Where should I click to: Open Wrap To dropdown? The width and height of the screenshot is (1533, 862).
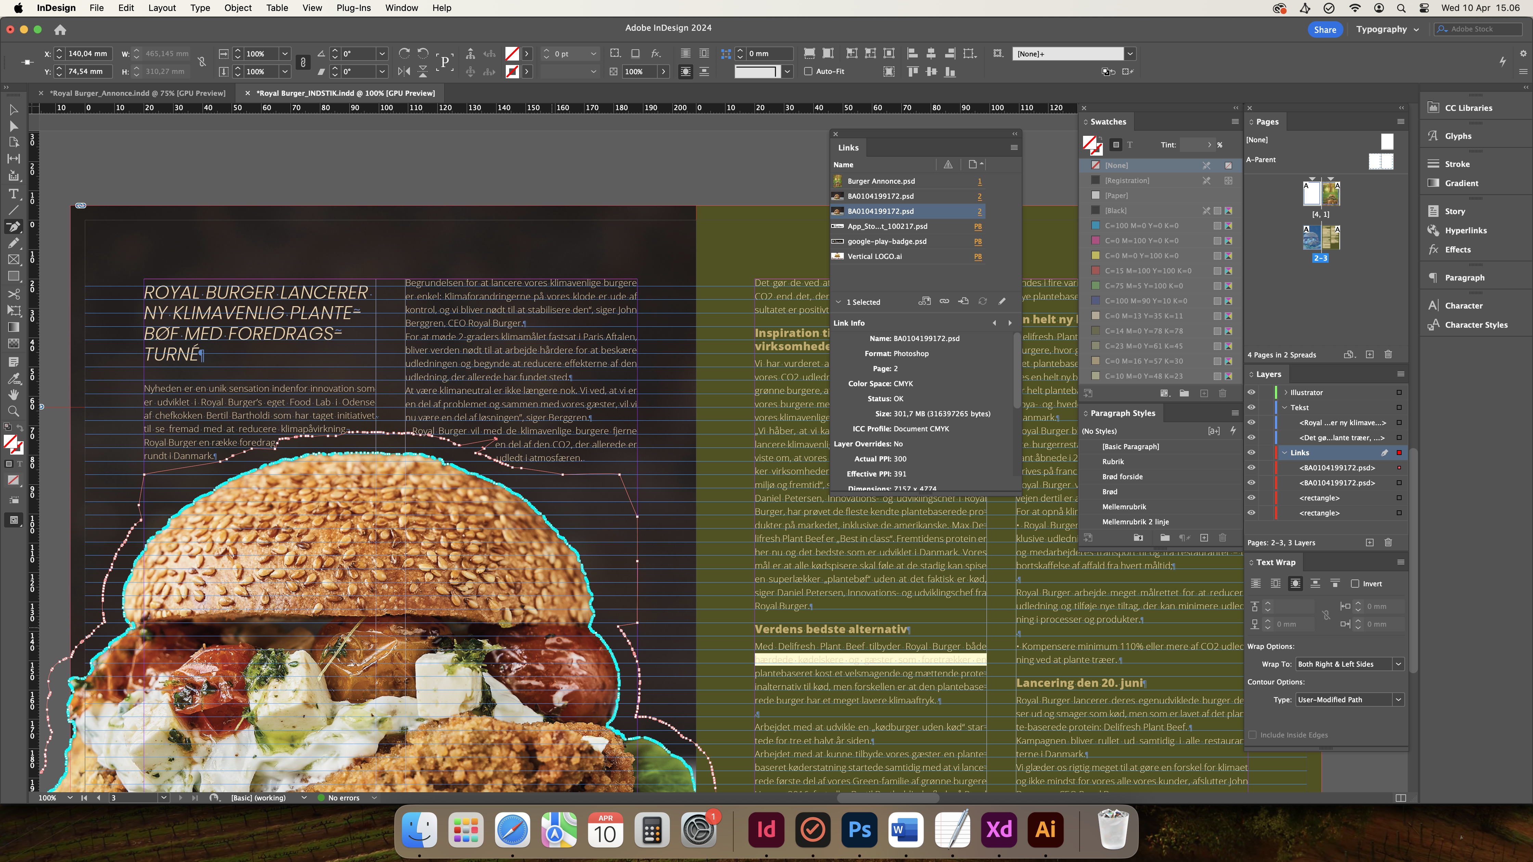(x=1350, y=664)
